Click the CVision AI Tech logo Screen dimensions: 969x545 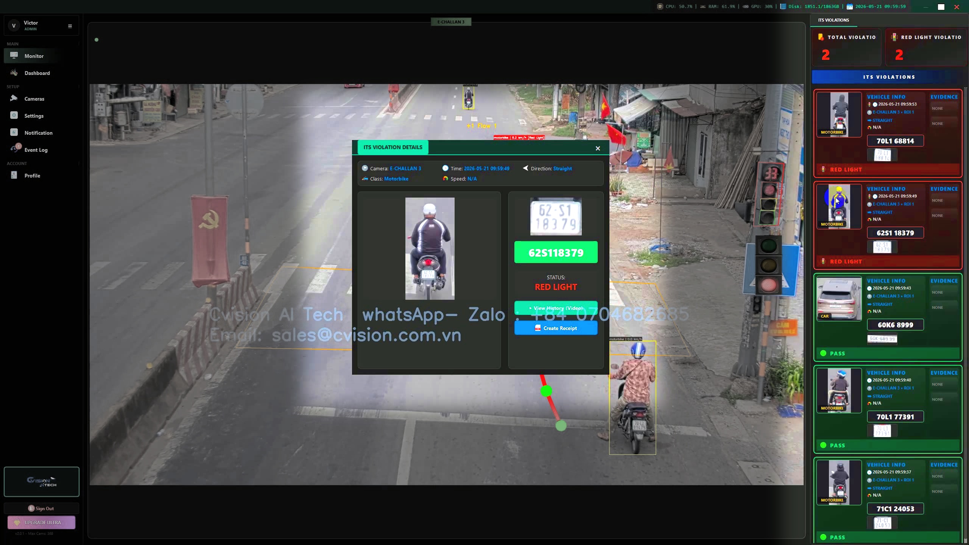click(x=42, y=481)
